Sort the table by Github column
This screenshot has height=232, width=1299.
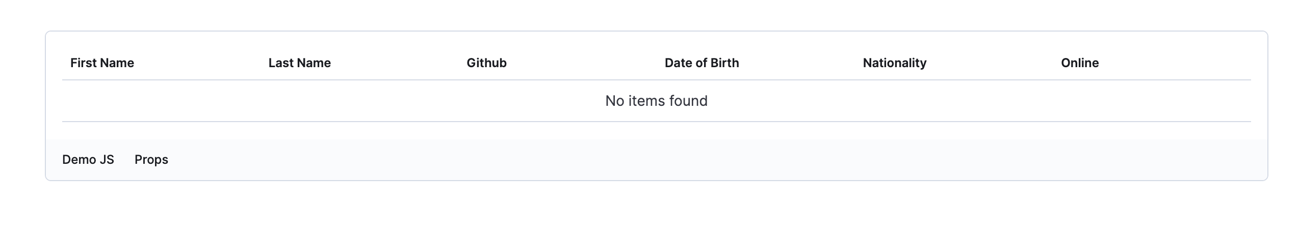[486, 63]
